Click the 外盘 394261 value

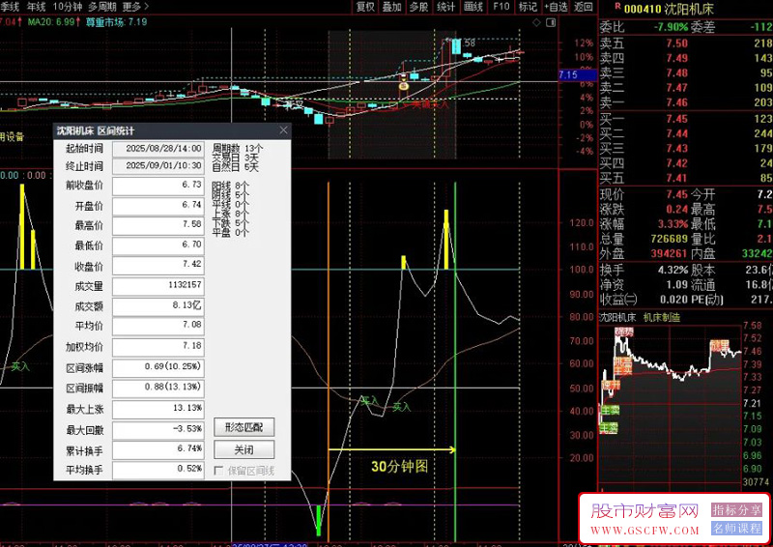pyautogui.click(x=669, y=254)
